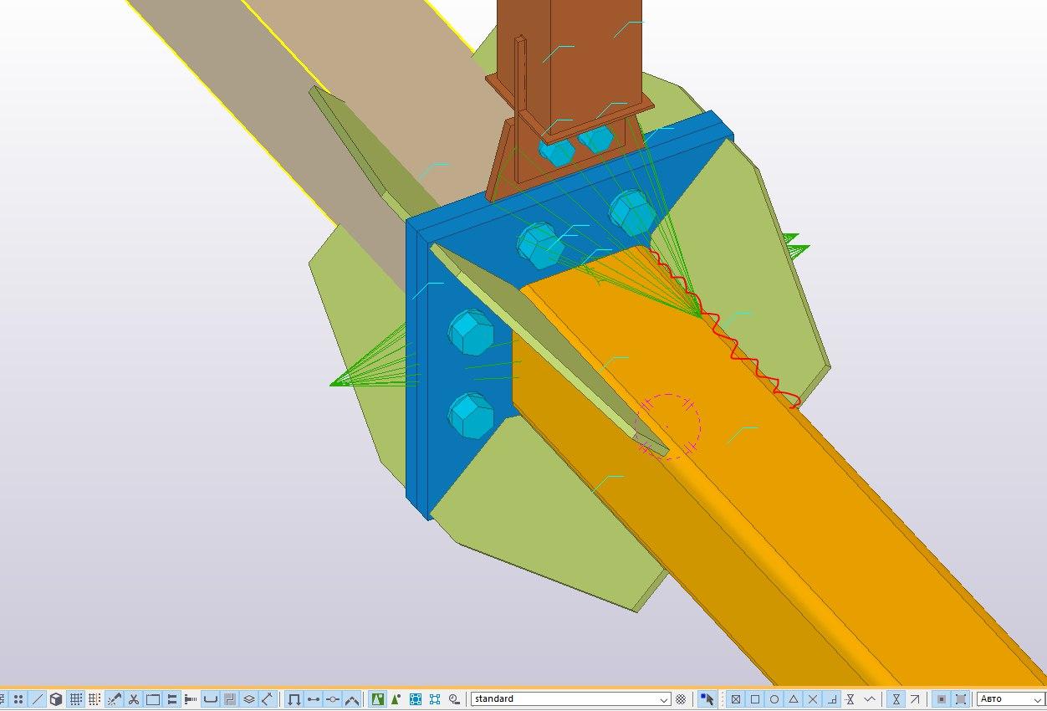
Task: Toggle the select loads bracket icon
Action: (x=294, y=699)
